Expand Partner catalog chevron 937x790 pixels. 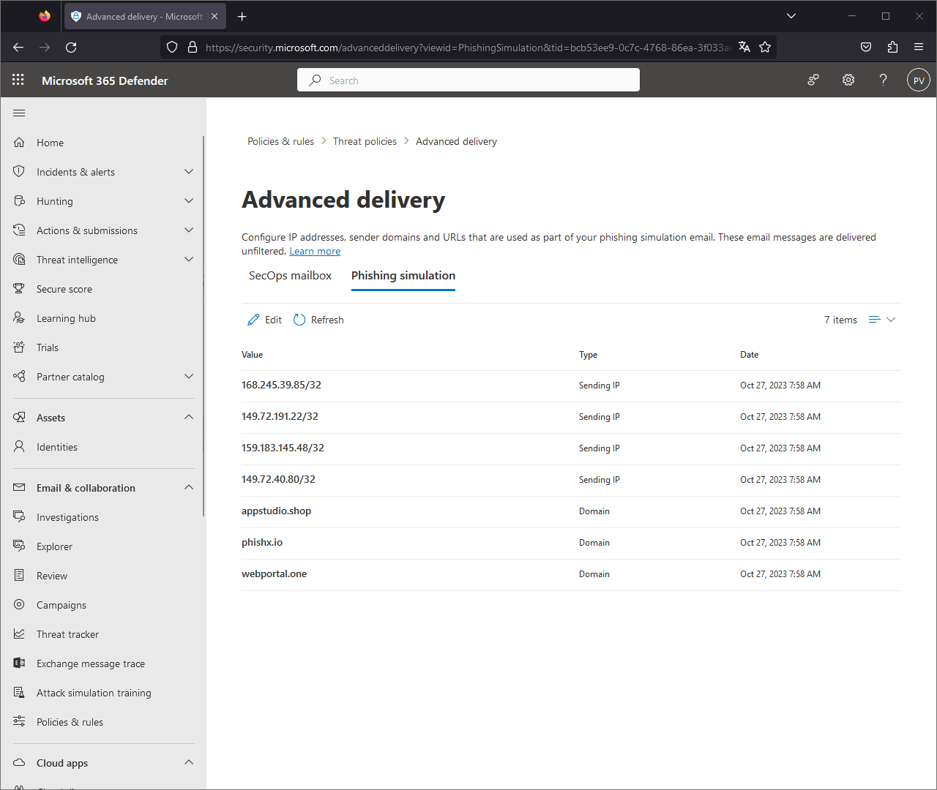pyautogui.click(x=189, y=377)
